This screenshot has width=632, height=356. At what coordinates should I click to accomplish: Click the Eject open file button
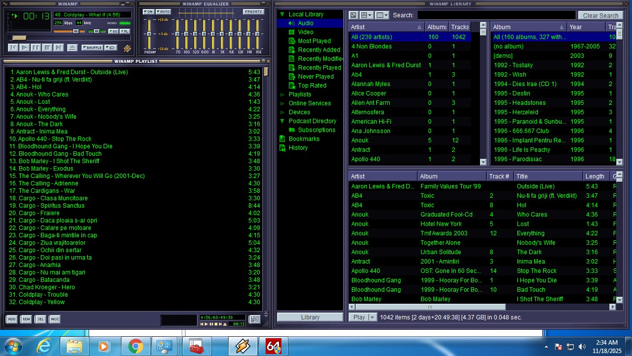click(x=72, y=48)
